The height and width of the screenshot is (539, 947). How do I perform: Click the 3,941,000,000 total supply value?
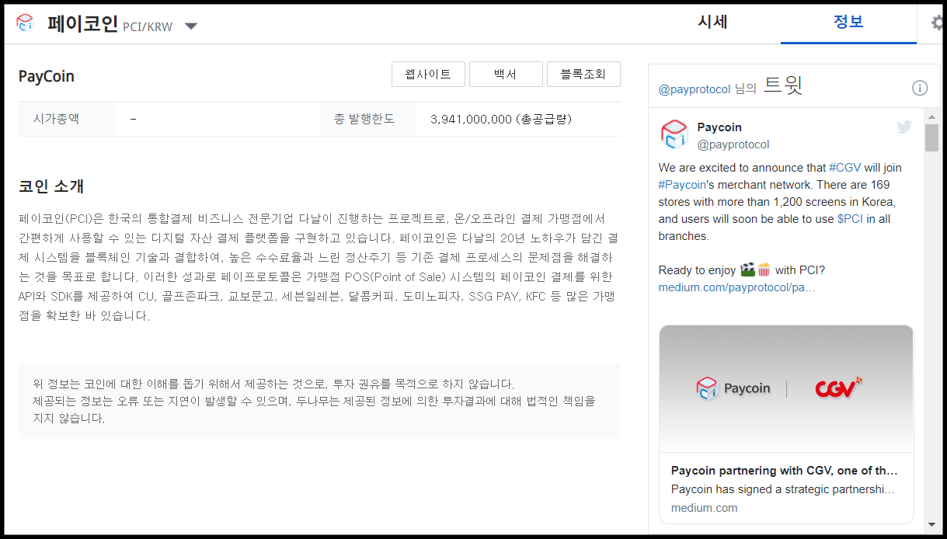tap(501, 119)
